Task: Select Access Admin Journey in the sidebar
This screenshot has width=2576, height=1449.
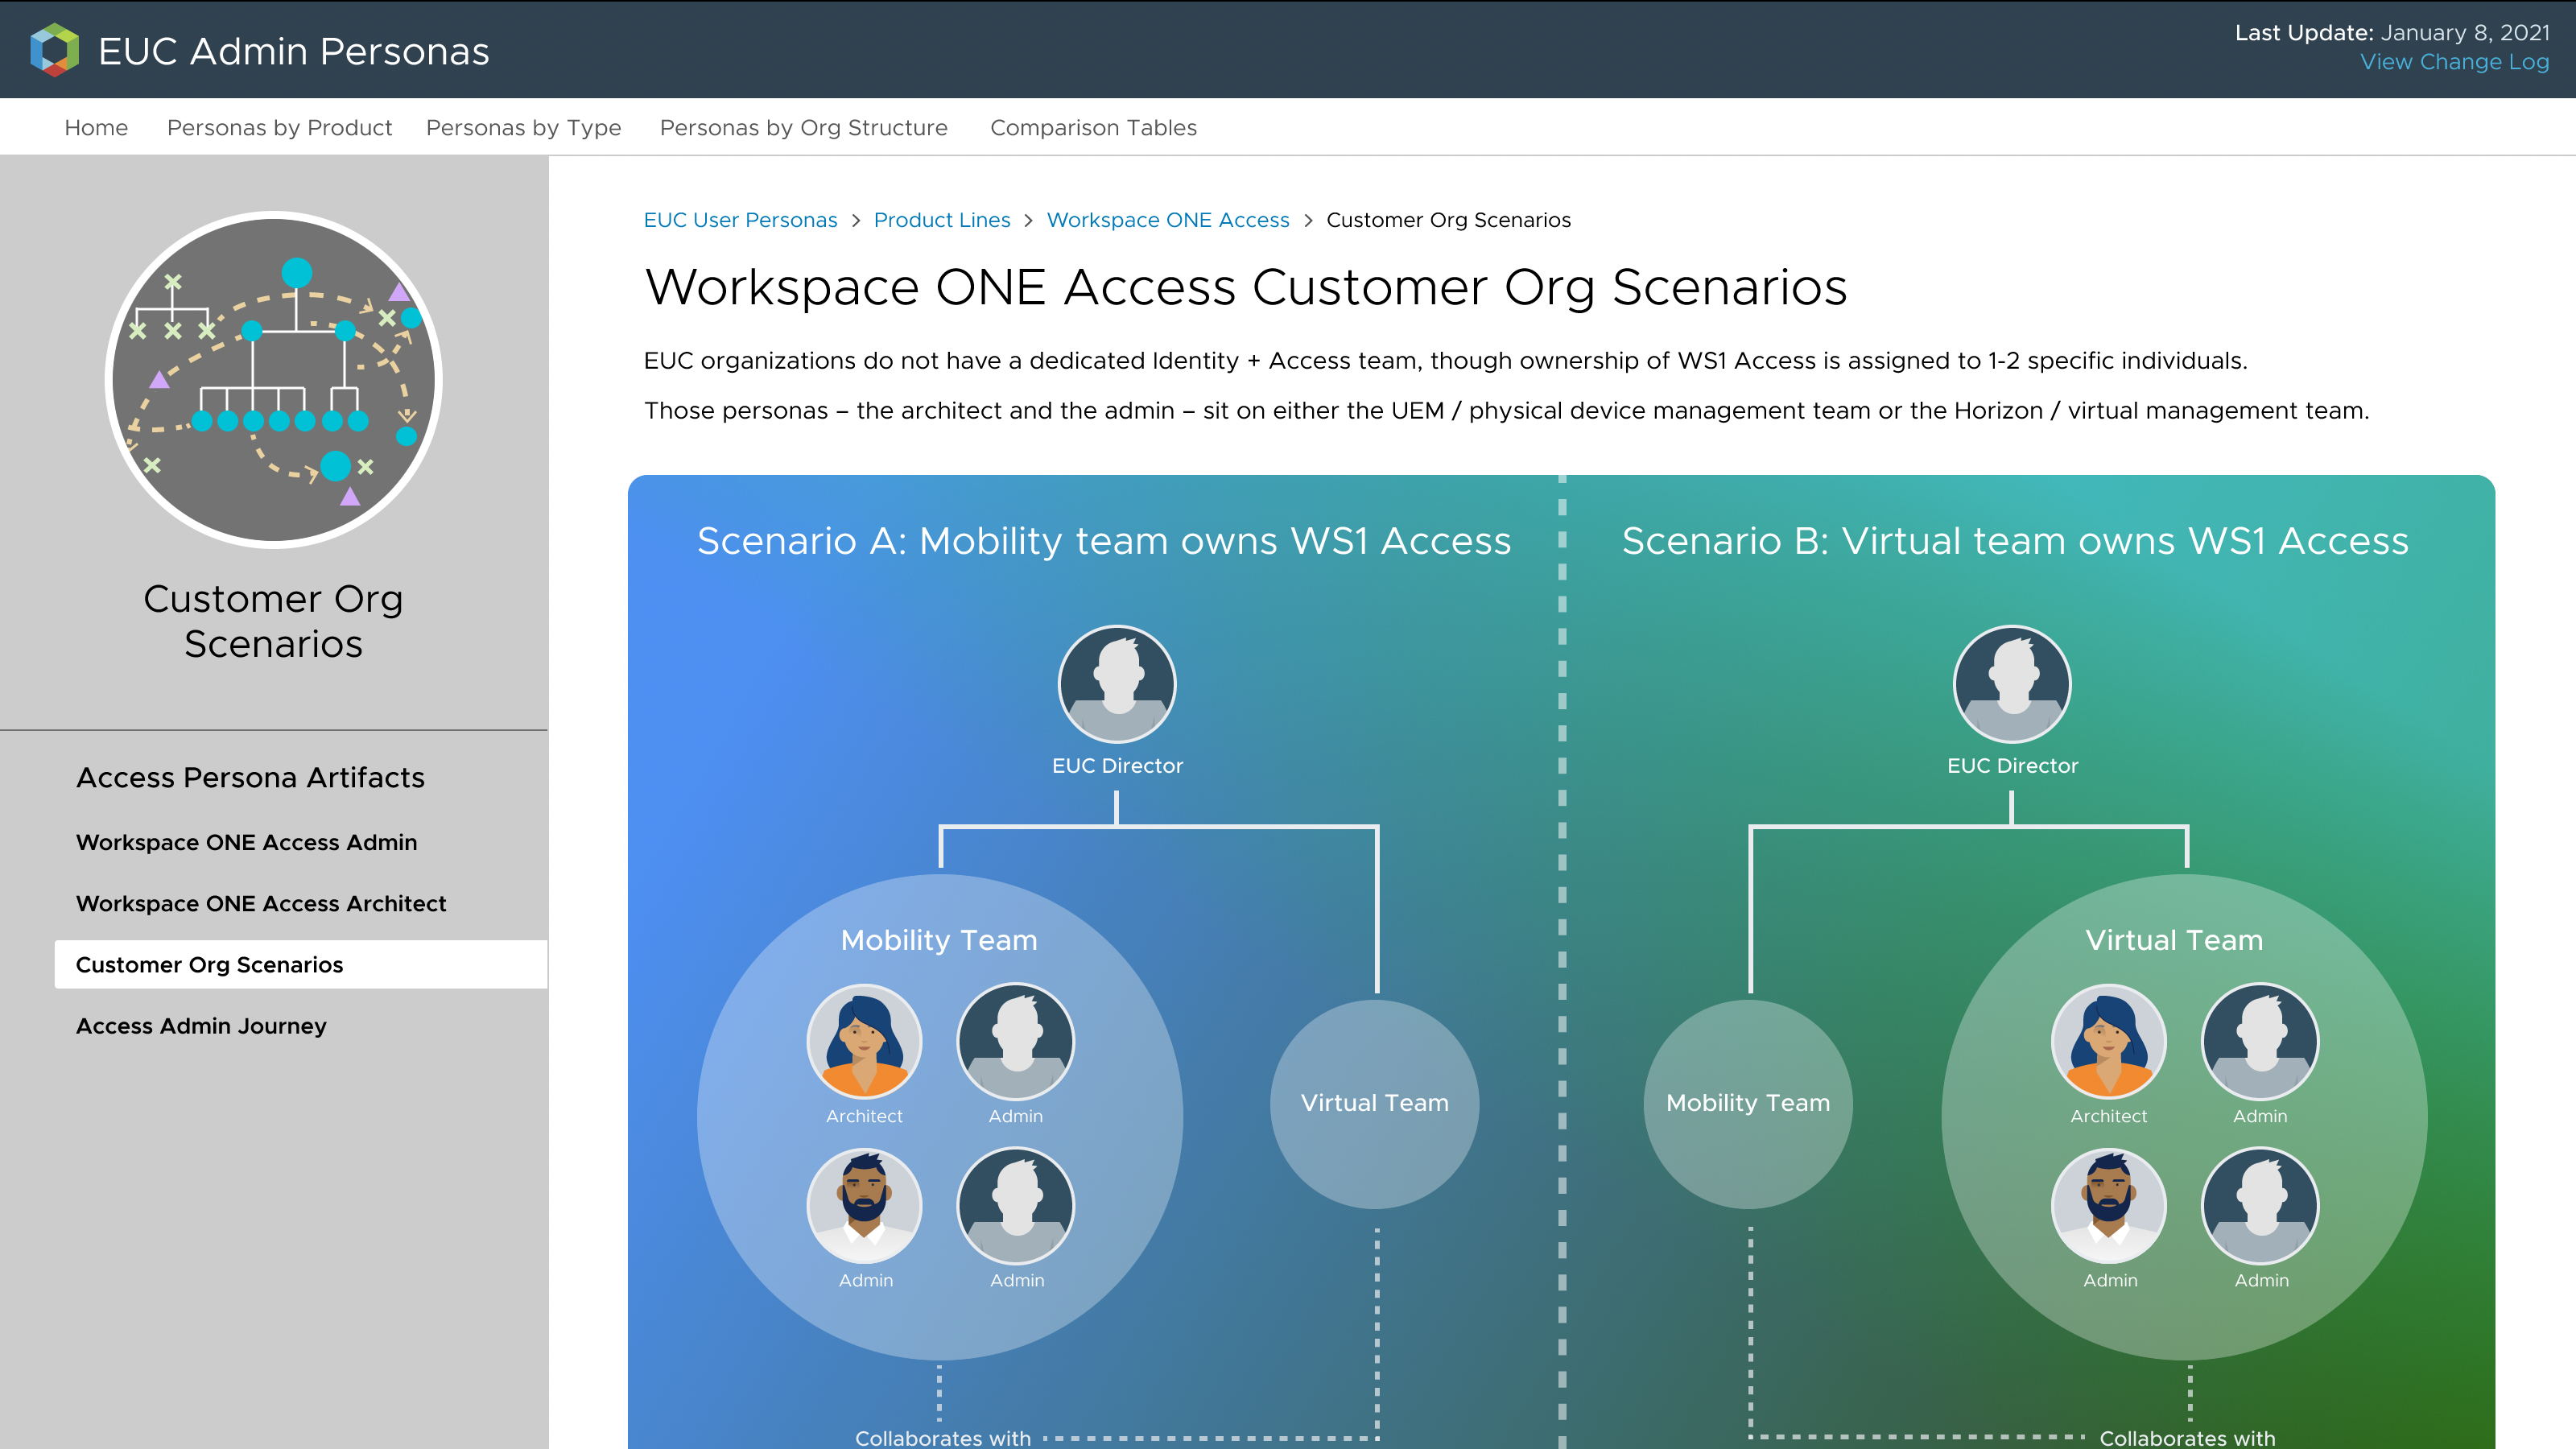Action: [x=201, y=1026]
